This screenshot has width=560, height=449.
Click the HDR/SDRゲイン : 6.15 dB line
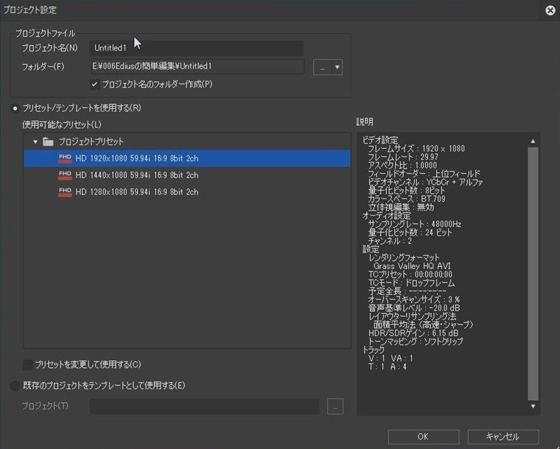(413, 333)
